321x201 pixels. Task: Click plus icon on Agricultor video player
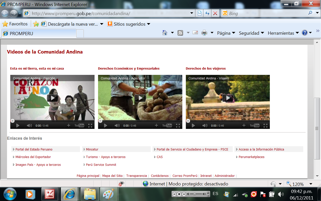pos(156,125)
